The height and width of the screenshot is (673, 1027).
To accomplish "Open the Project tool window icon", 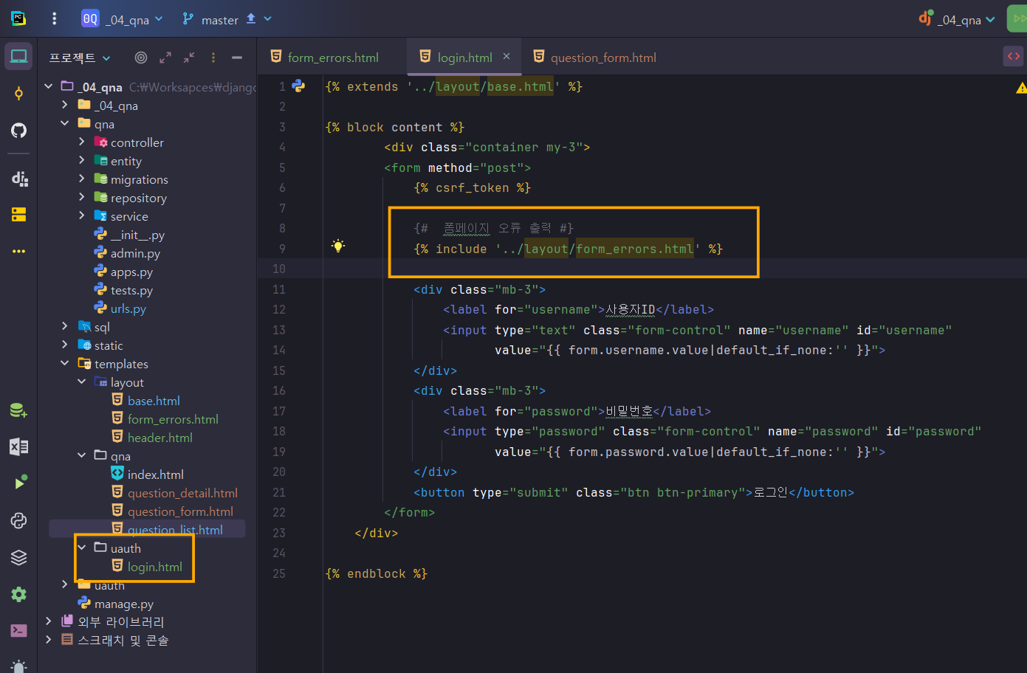I will point(18,57).
